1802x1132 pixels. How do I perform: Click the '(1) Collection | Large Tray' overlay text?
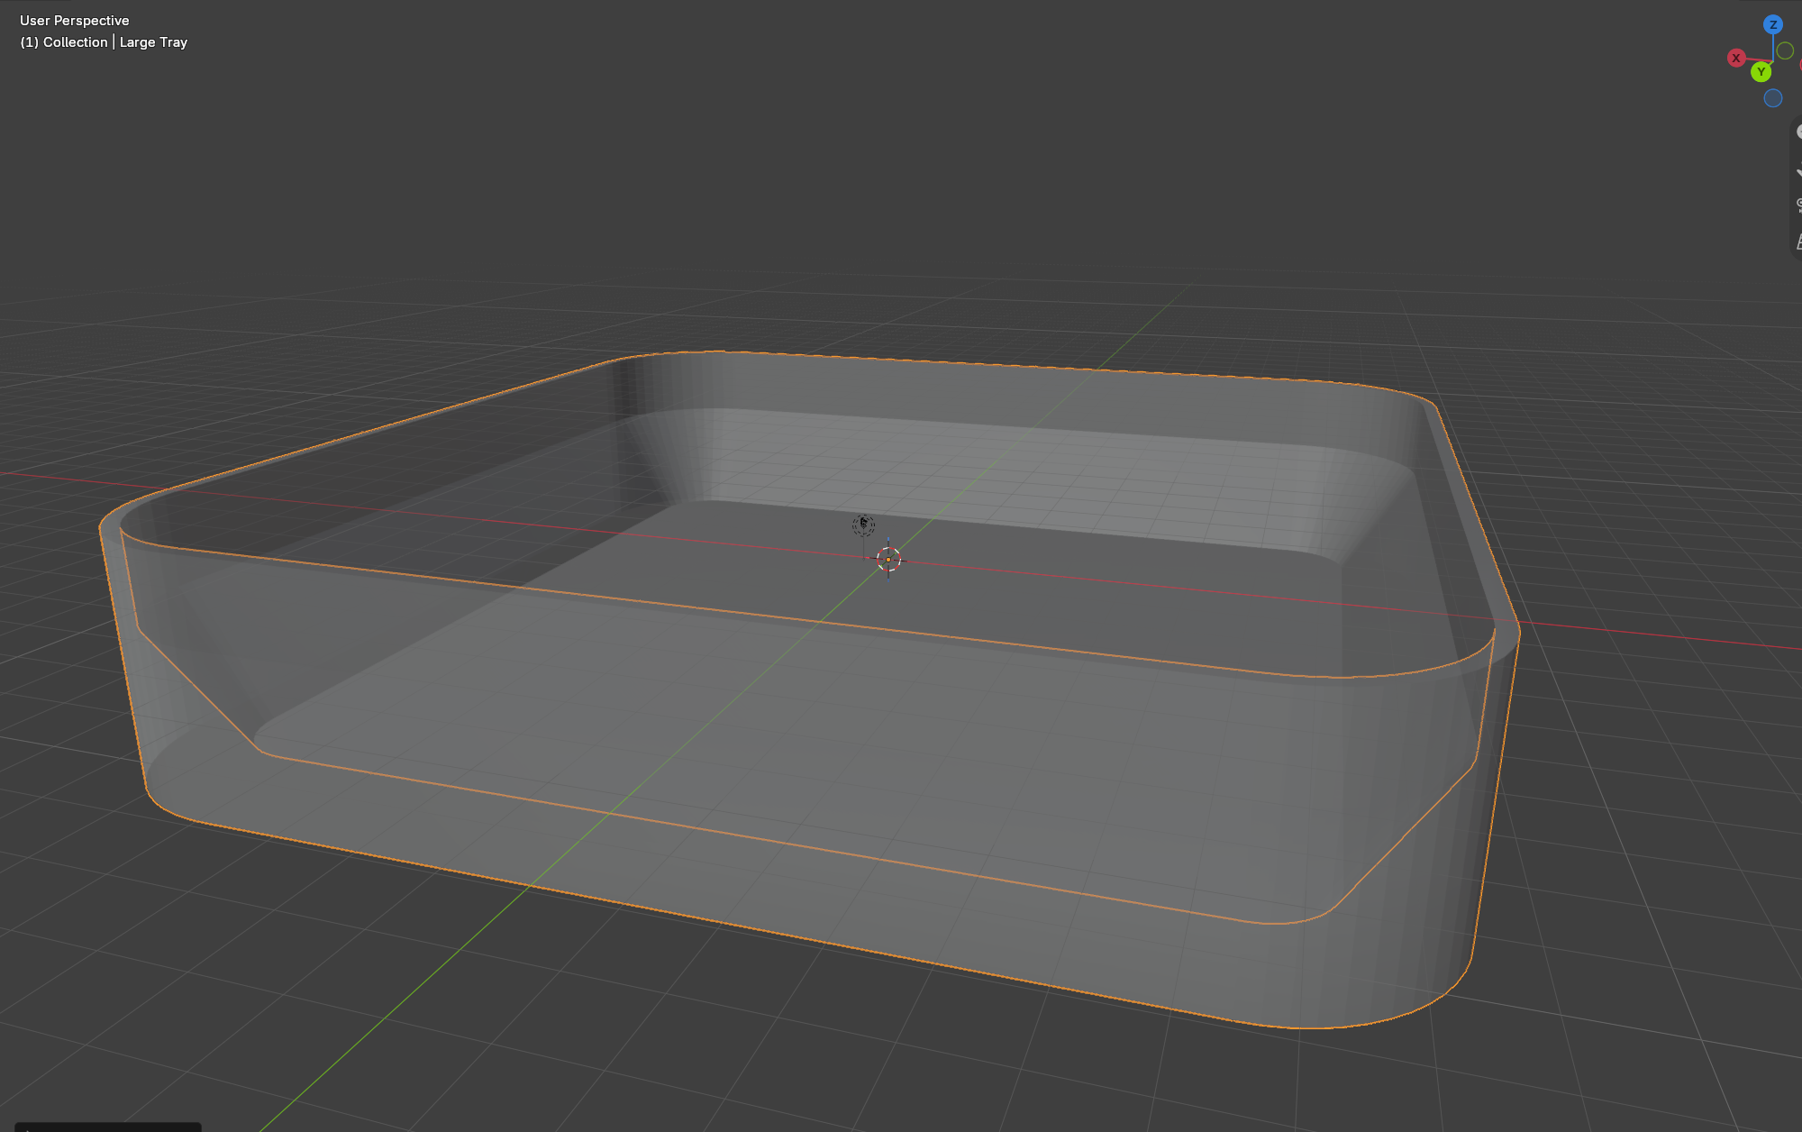click(104, 42)
